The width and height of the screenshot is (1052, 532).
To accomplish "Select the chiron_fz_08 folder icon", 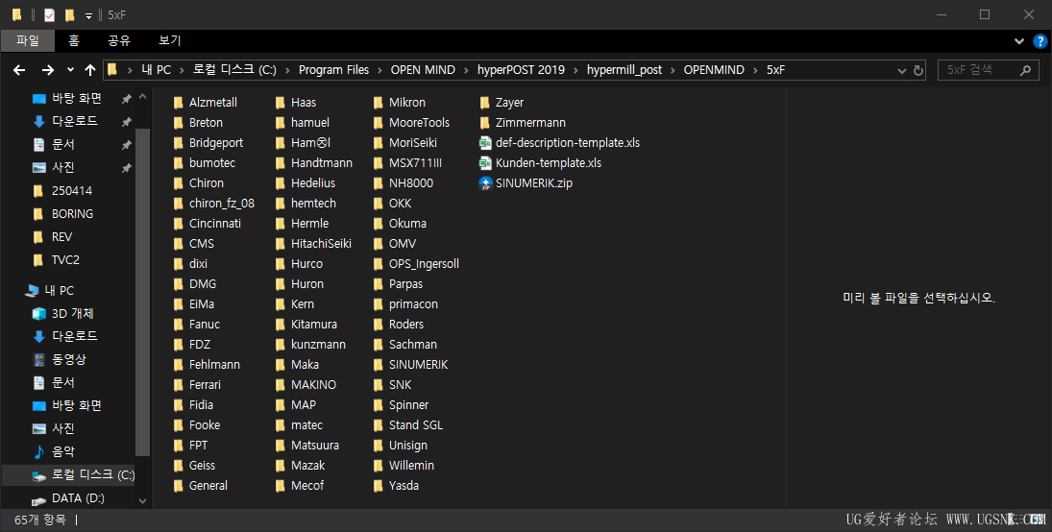I will coord(178,204).
